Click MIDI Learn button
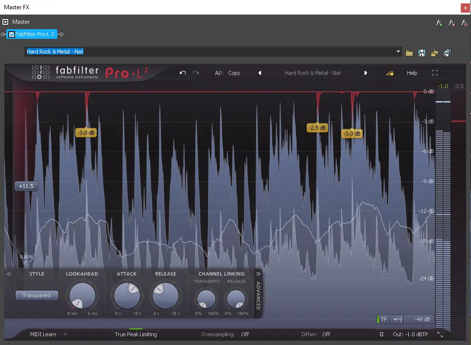Screen dimensions: 471x345 pos(43,334)
